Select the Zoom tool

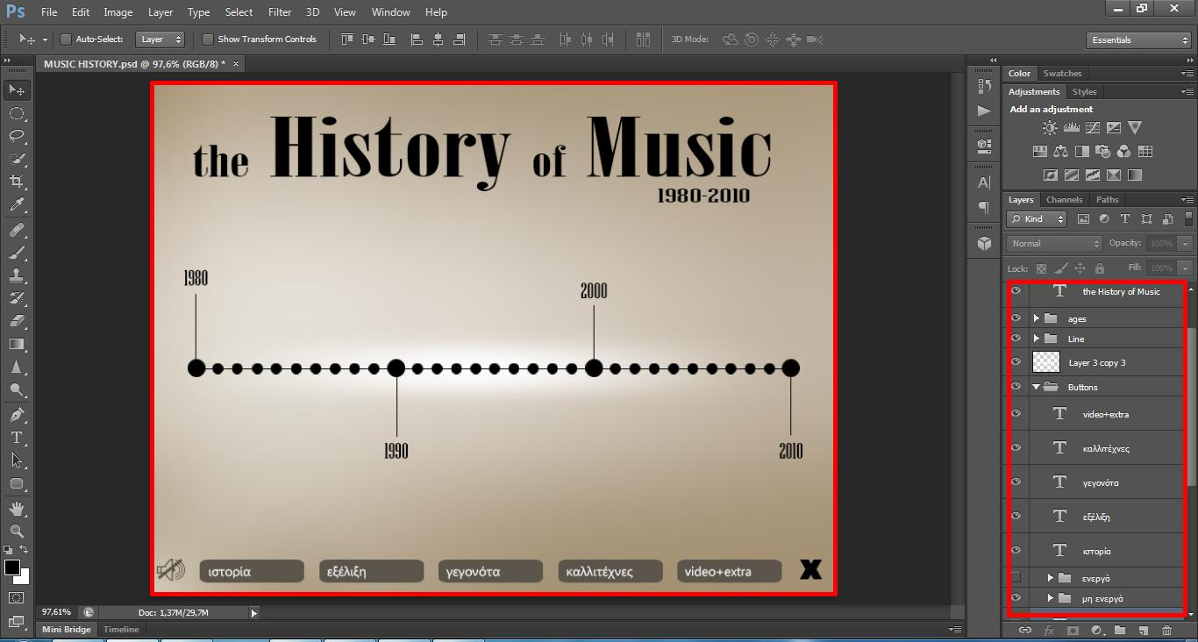pyautogui.click(x=17, y=531)
